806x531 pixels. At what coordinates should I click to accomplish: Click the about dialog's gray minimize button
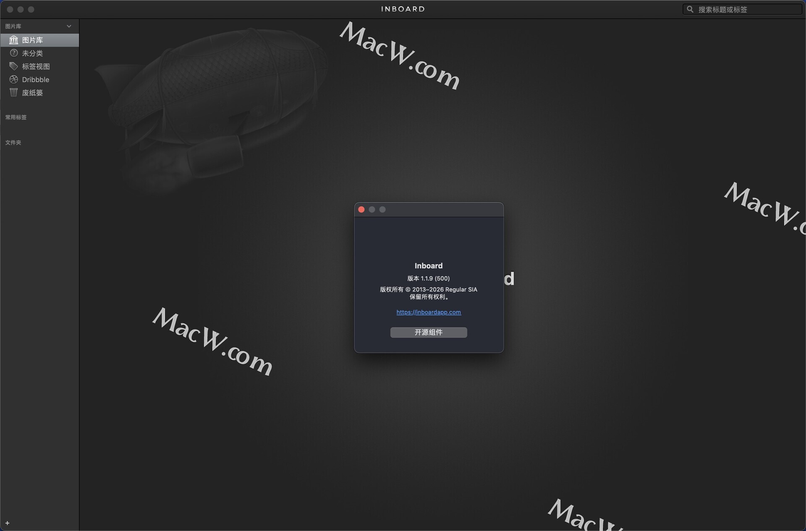tap(372, 209)
